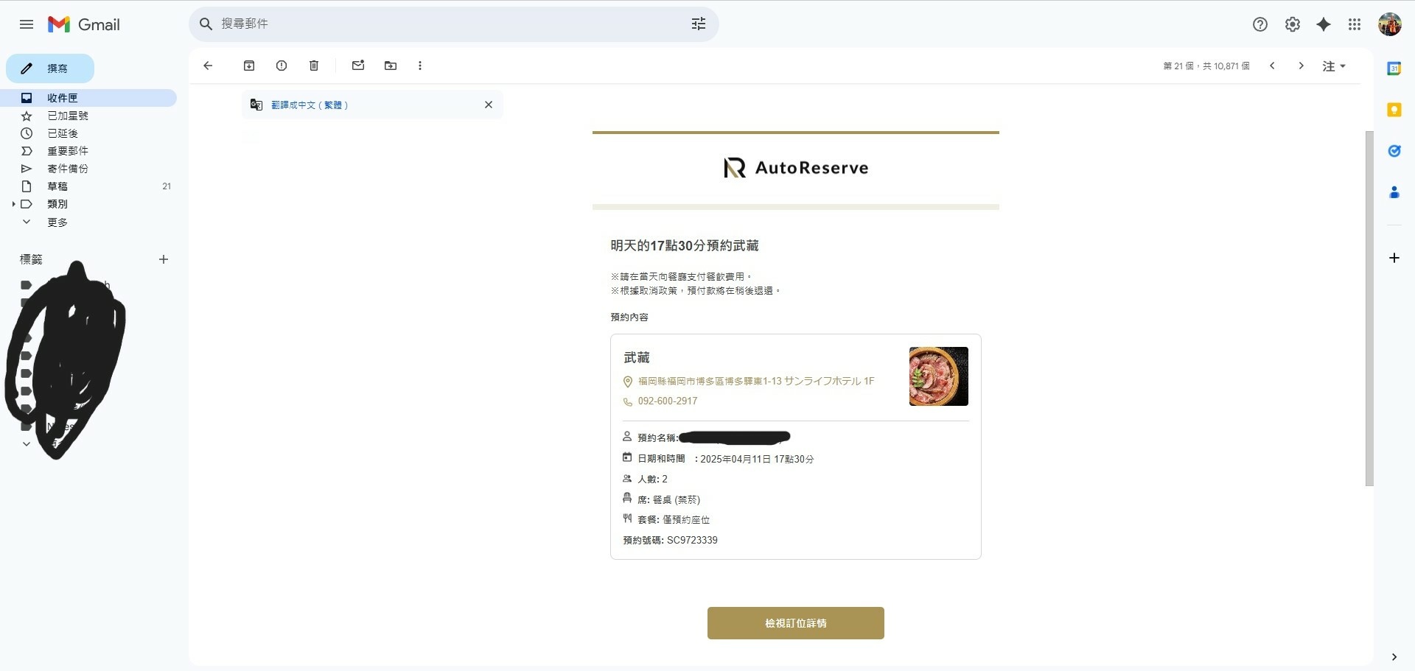Open Gmail settings
Viewport: 1415px width, 671px height.
(1292, 24)
